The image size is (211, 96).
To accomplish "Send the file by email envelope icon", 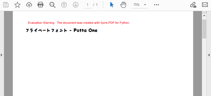I will coord(205,5).
